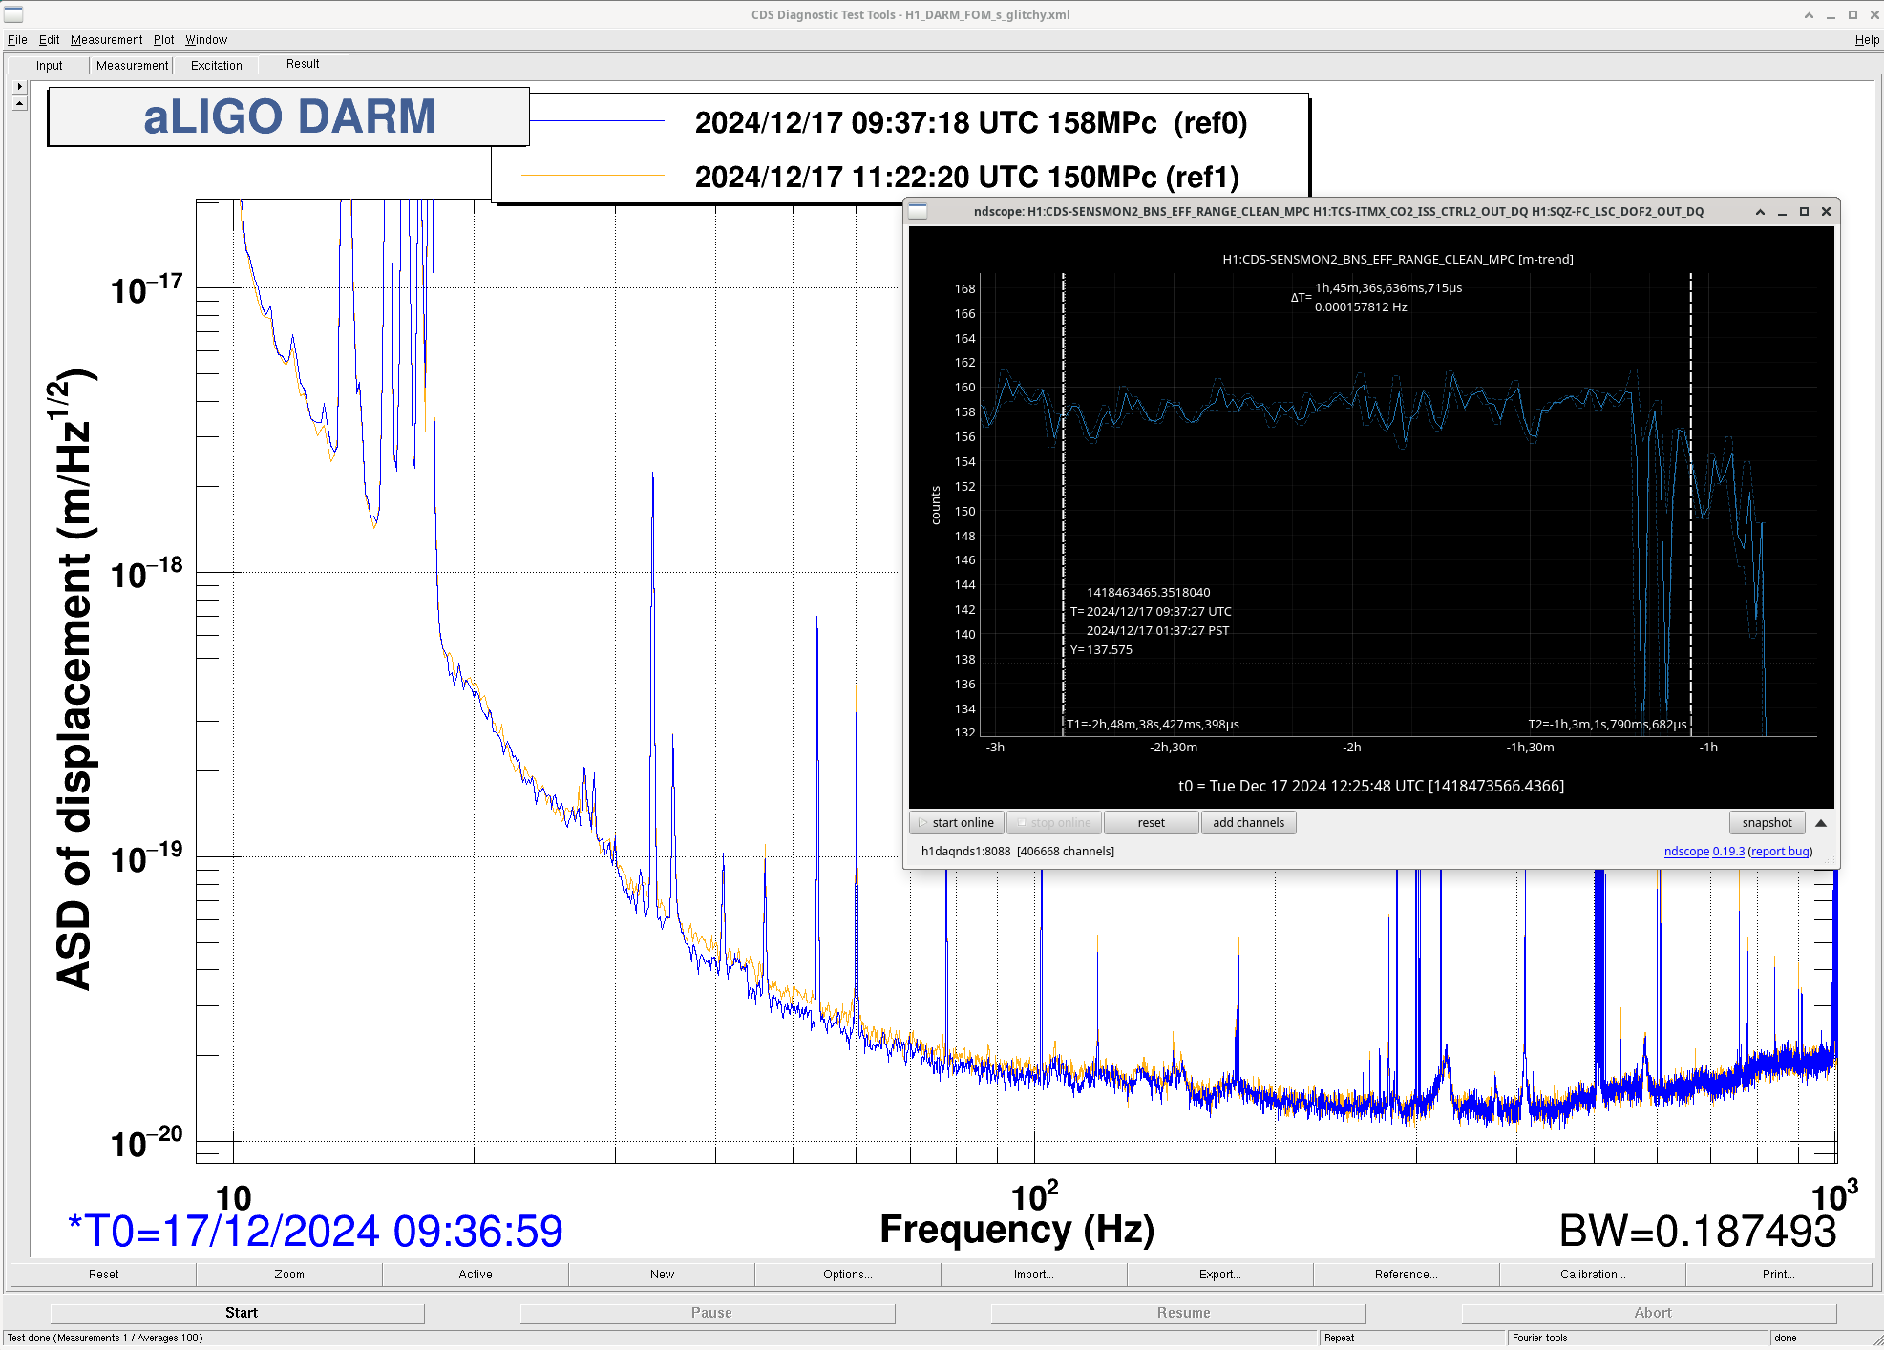Click the Frequency (Hz) axis label
Screen dimensions: 1884x1350
point(1017,1230)
